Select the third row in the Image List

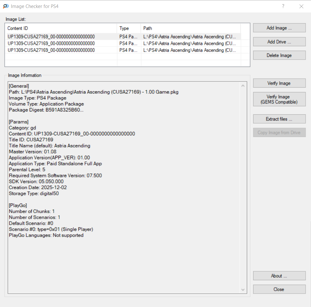(51, 50)
